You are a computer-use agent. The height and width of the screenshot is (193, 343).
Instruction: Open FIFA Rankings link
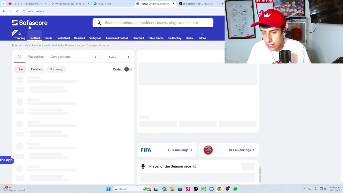coord(180,150)
